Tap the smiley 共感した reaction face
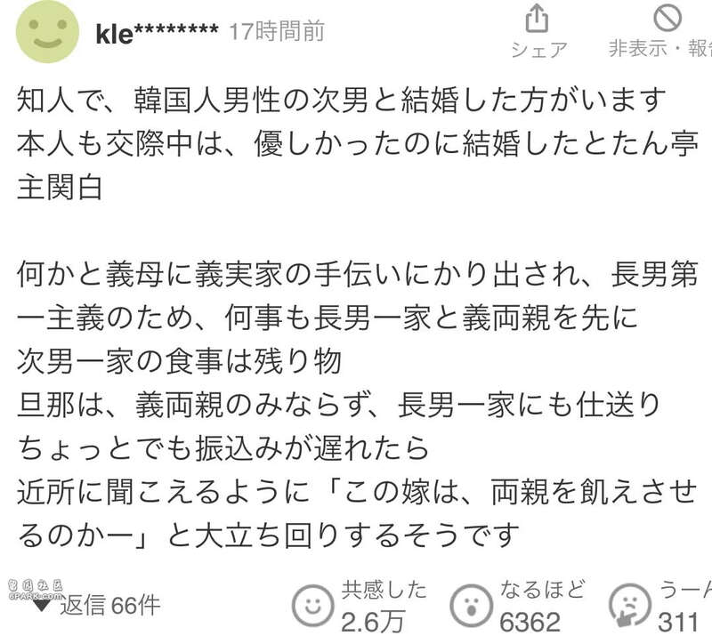This screenshot has height=644, width=712. [x=312, y=606]
